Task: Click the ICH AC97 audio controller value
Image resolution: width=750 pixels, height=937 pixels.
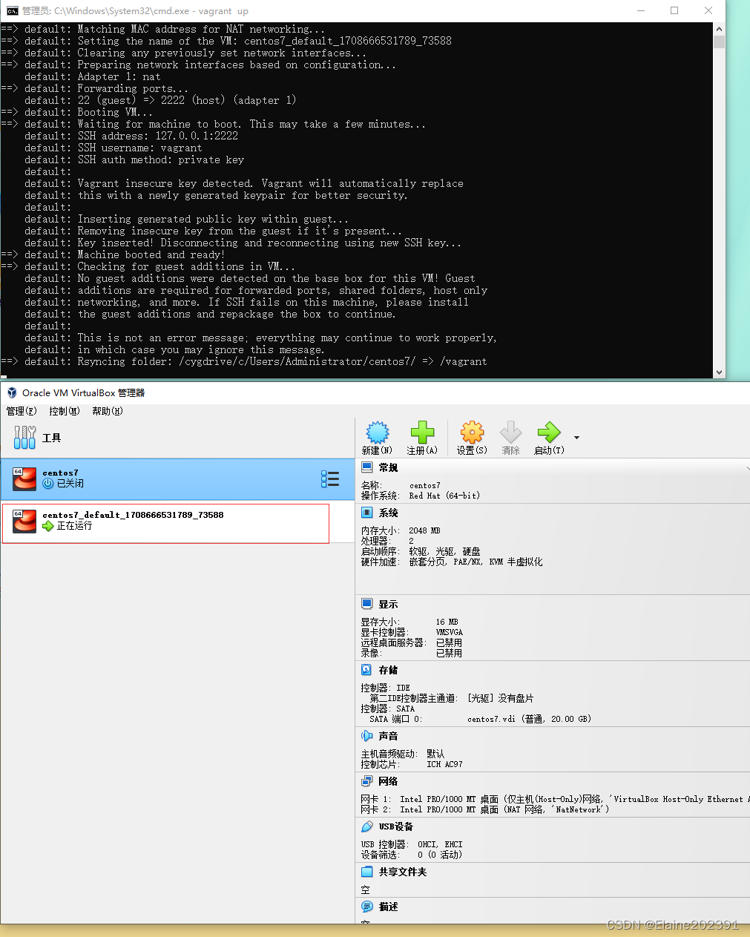Action: click(x=444, y=764)
